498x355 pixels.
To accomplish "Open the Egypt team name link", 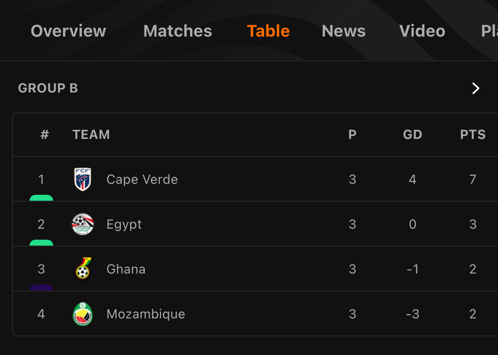I will [124, 224].
